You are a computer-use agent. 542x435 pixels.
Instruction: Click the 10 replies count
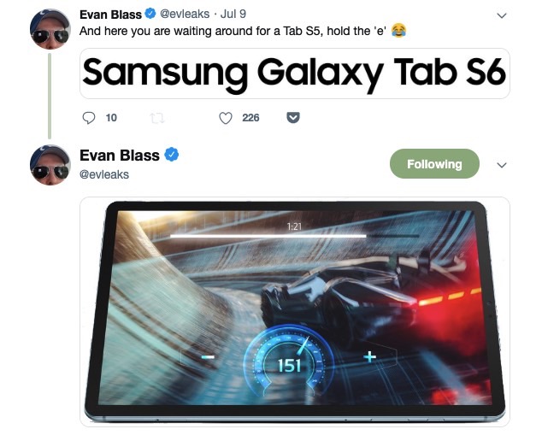[x=111, y=118]
